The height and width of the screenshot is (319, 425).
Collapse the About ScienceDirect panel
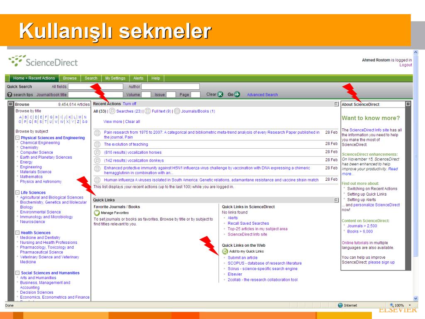point(408,104)
